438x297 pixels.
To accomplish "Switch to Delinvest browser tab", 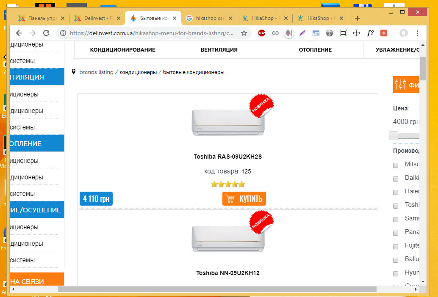I will tap(97, 19).
